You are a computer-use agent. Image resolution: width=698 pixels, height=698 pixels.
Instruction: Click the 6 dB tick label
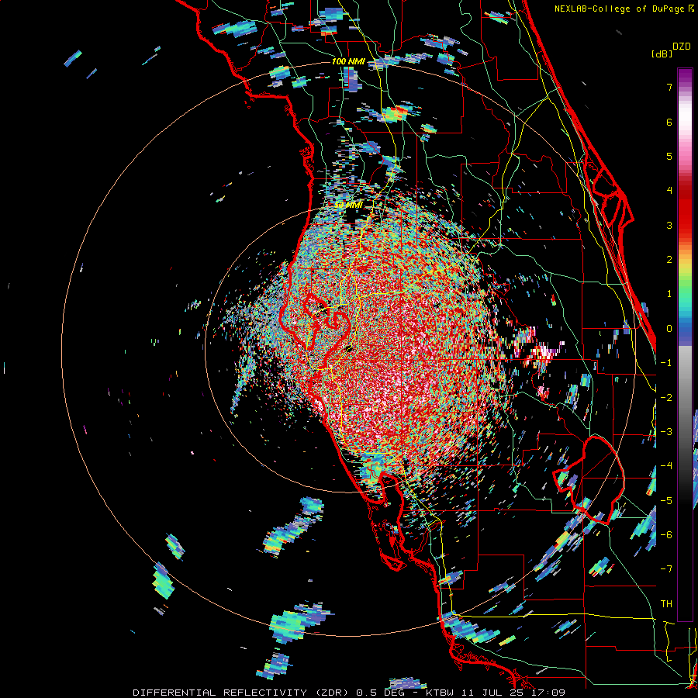coord(669,122)
